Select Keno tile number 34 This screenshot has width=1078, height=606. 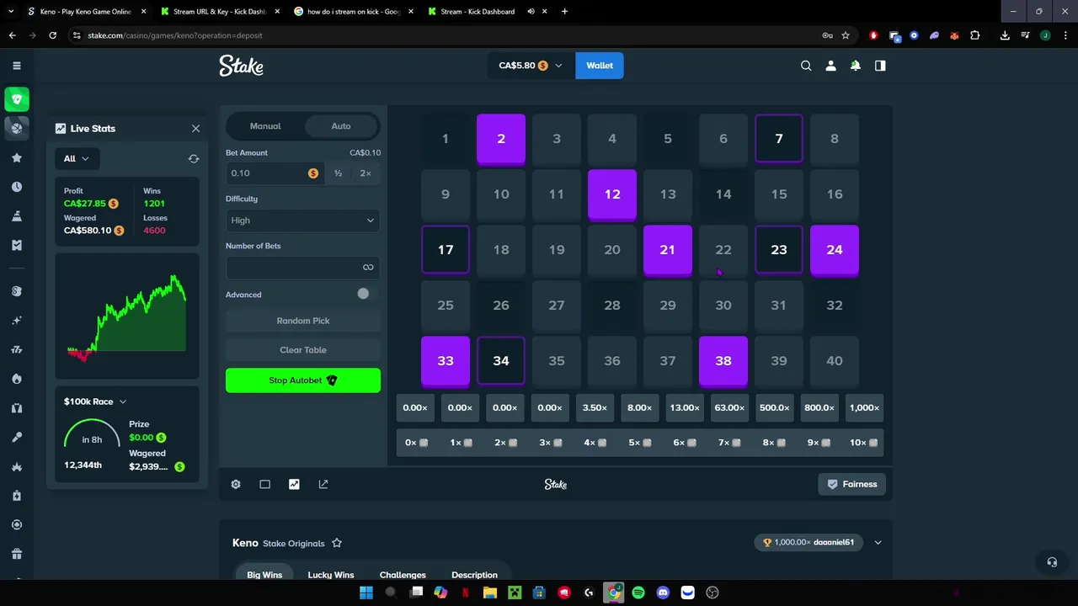coord(501,361)
